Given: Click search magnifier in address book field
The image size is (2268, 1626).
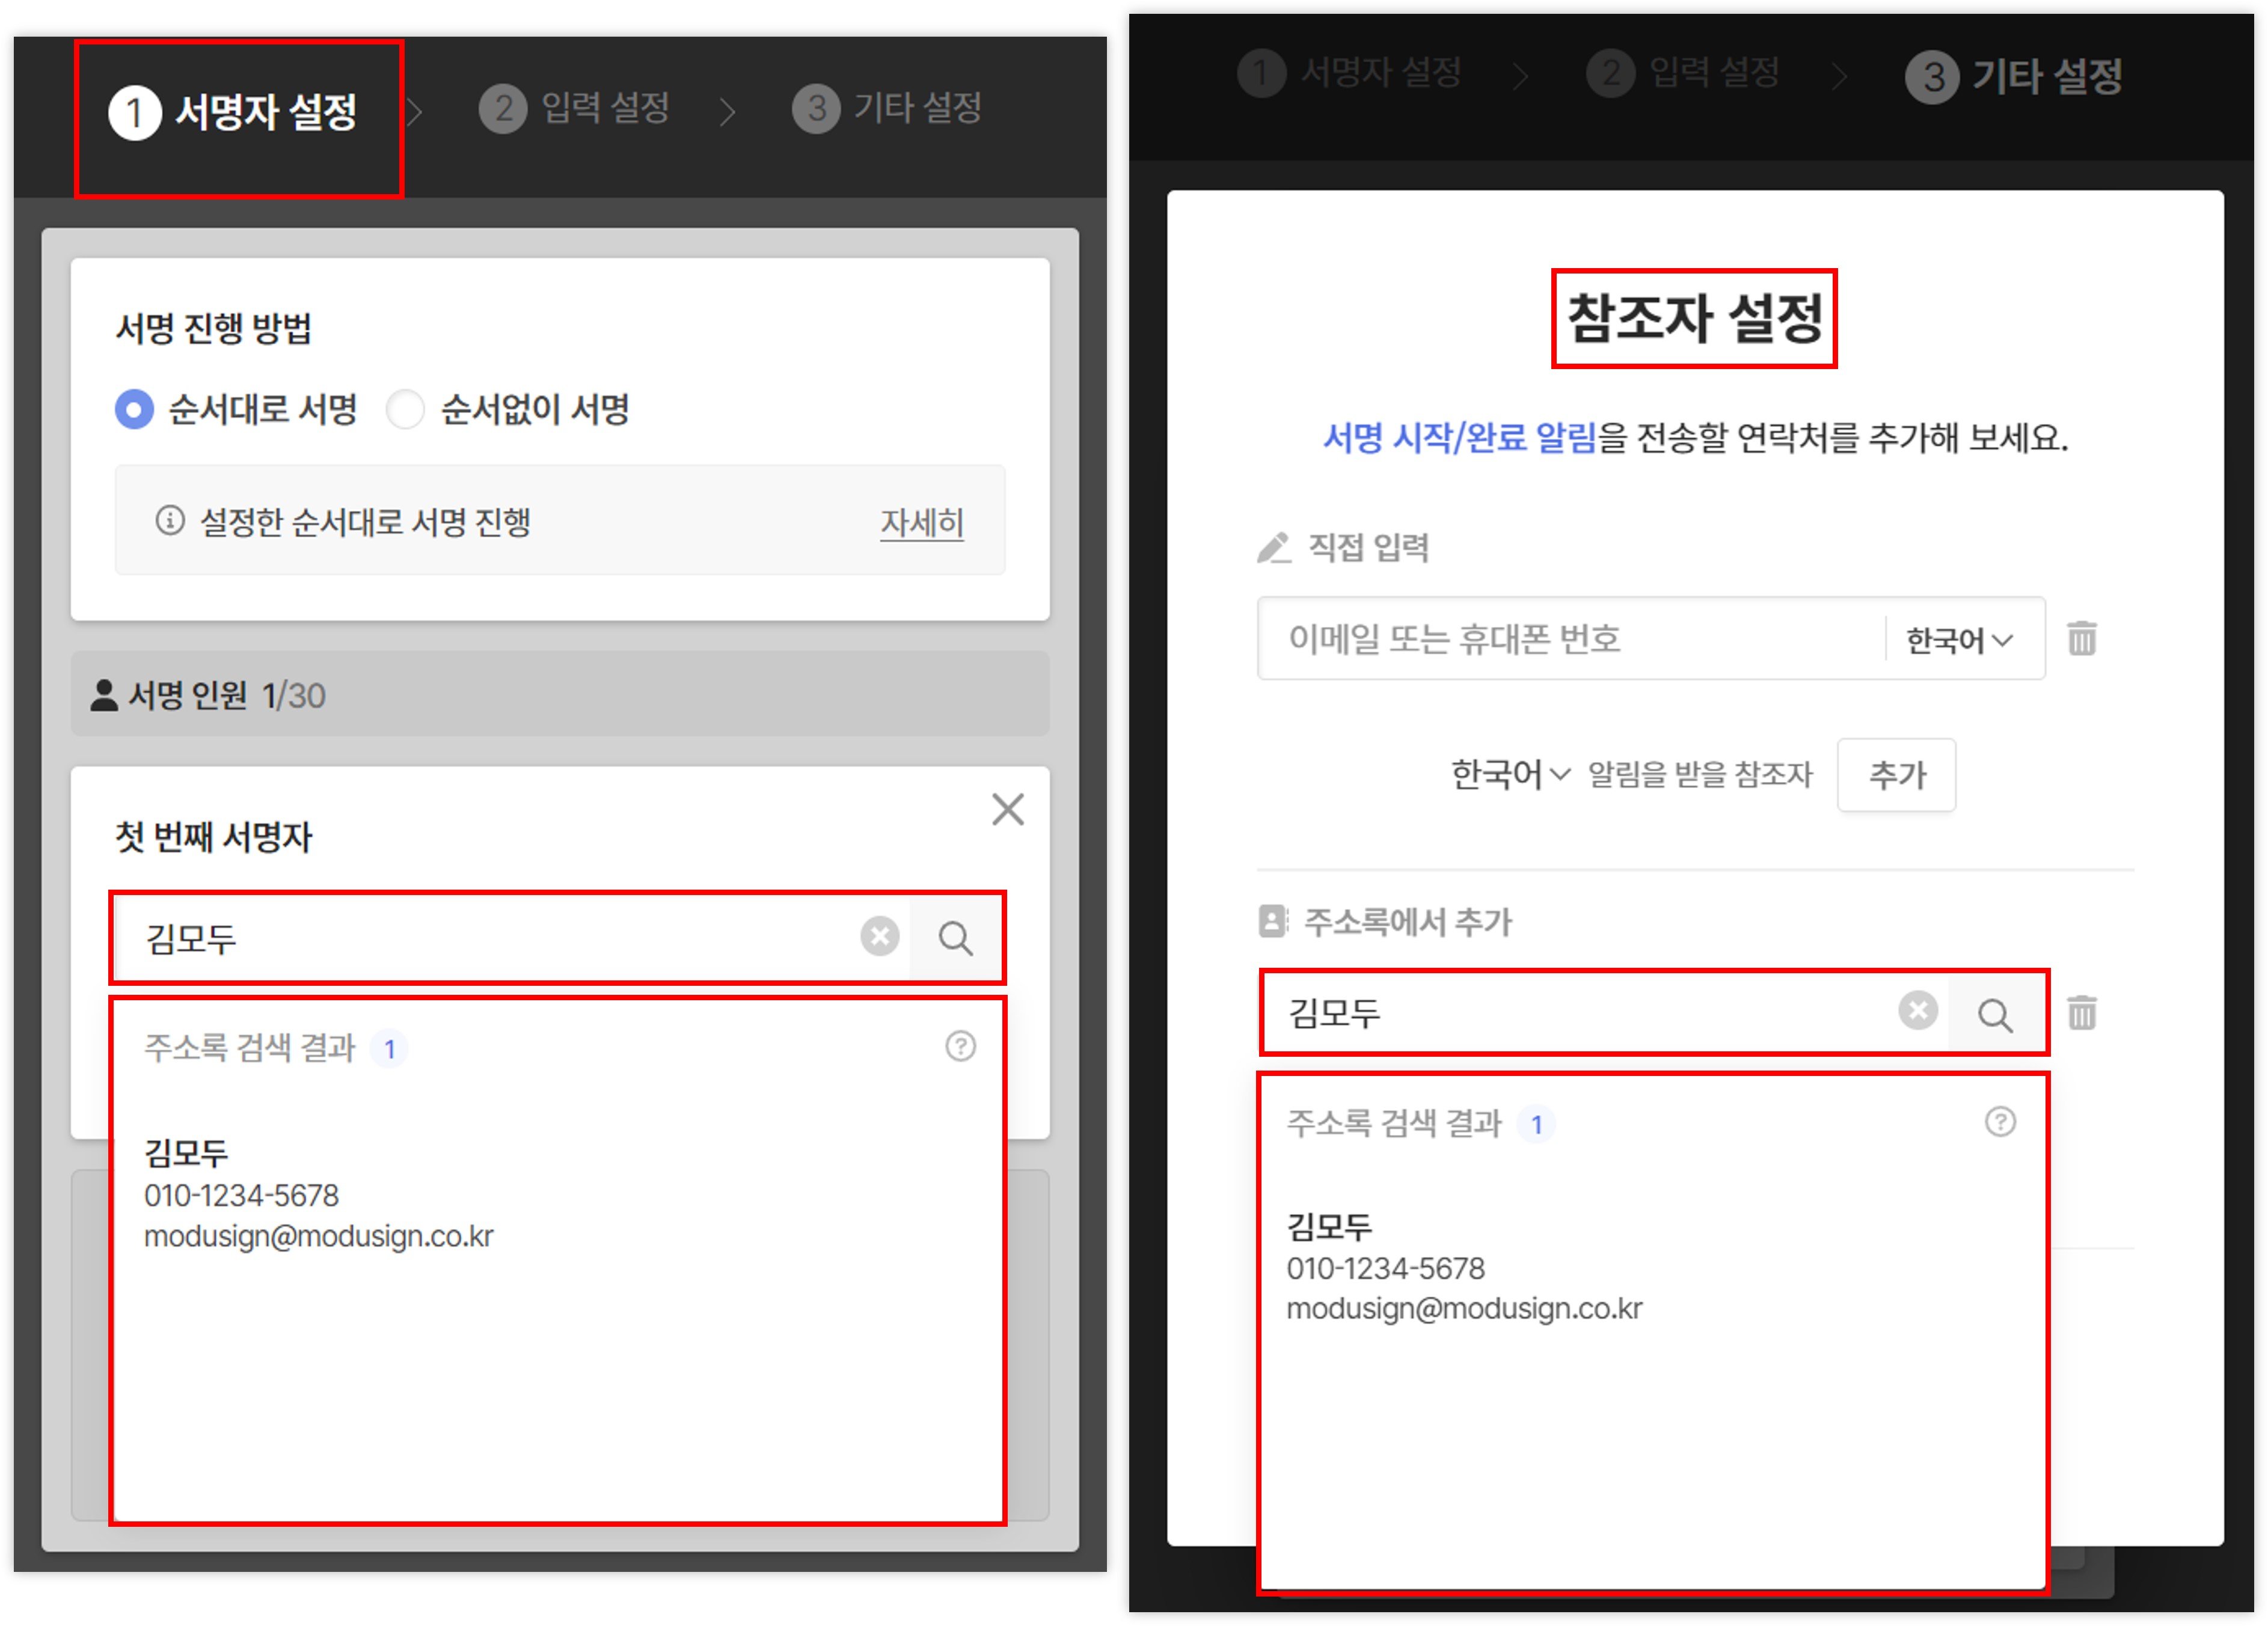Looking at the screenshot, I should click(x=1994, y=1014).
